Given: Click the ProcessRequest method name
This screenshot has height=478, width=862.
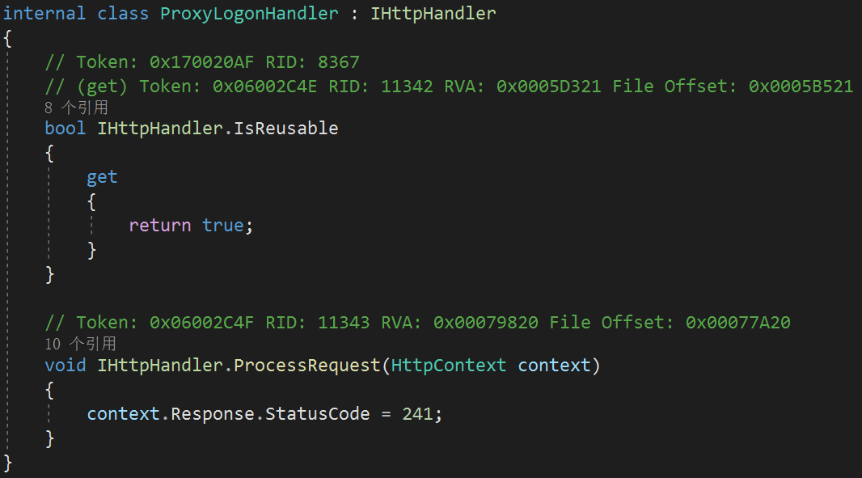Looking at the screenshot, I should 307,366.
